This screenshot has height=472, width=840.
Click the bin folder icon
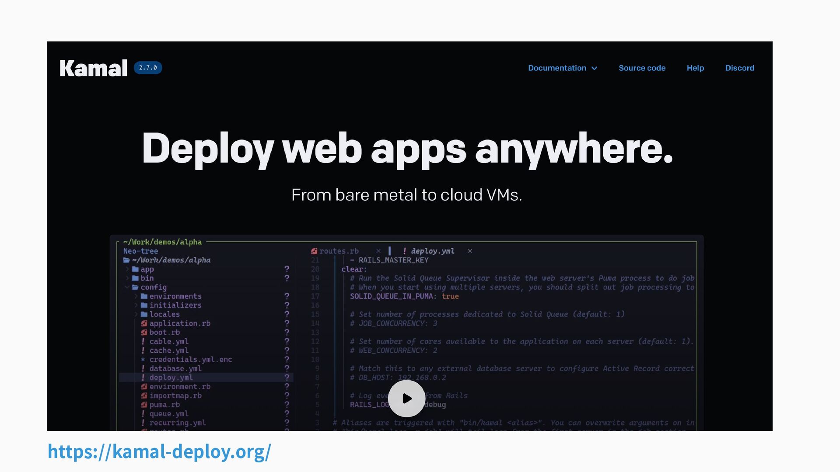click(135, 278)
